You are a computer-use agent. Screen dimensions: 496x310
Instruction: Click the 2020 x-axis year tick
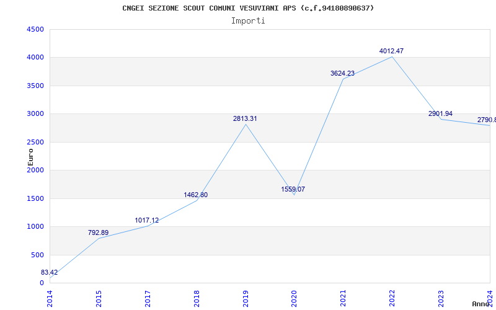(x=294, y=298)
